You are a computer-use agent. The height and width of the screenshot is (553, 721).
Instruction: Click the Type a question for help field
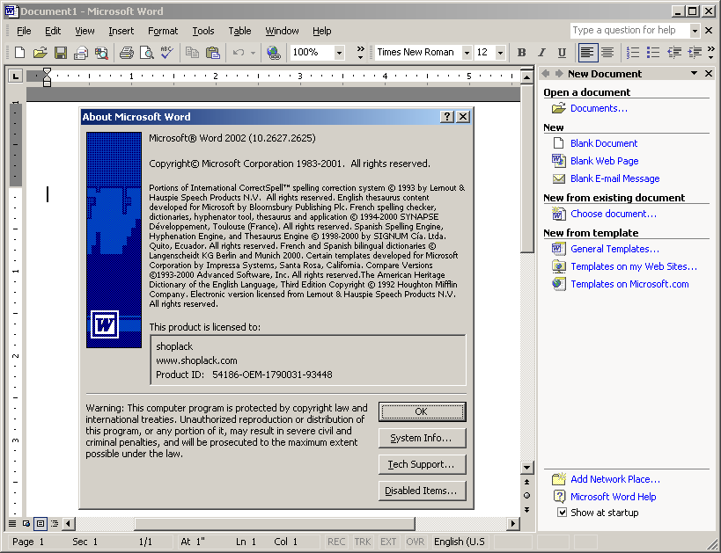630,31
